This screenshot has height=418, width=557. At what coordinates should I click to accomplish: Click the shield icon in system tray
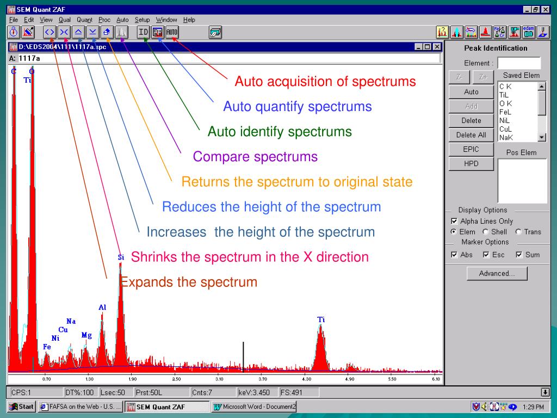(476, 407)
